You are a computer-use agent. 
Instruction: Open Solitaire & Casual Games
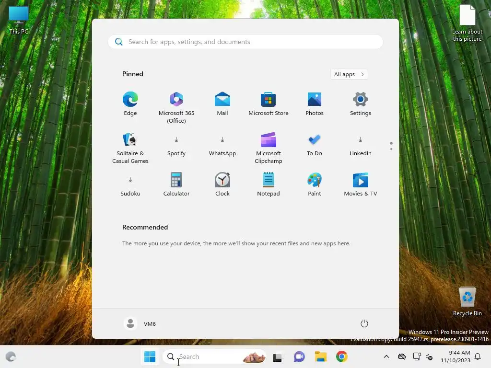130,148
